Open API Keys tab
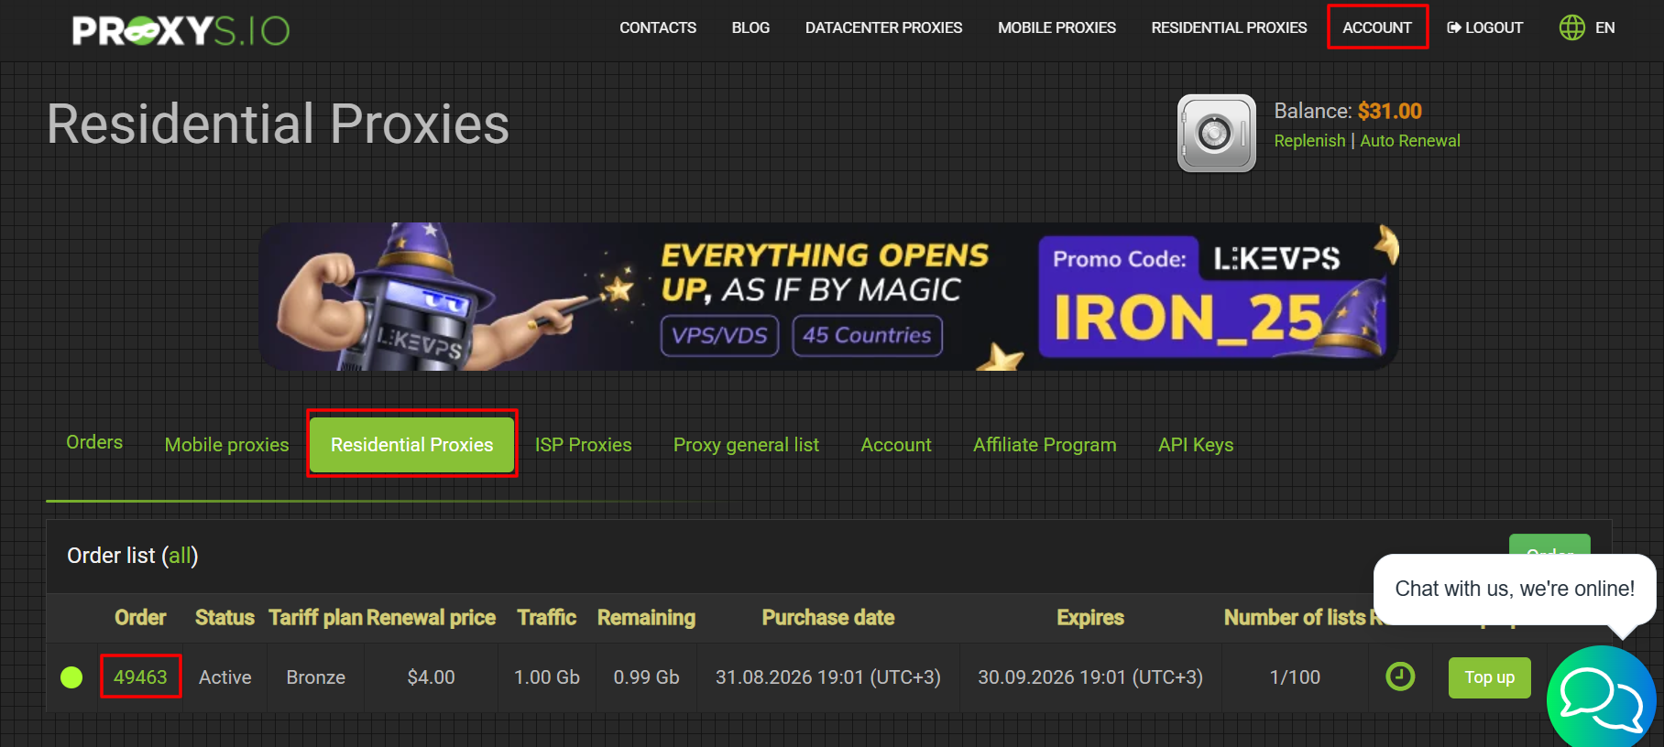The height and width of the screenshot is (747, 1664). click(x=1195, y=445)
